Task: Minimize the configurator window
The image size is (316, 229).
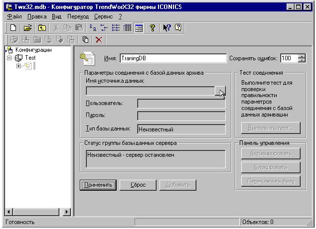Action: pyautogui.click(x=290, y=7)
